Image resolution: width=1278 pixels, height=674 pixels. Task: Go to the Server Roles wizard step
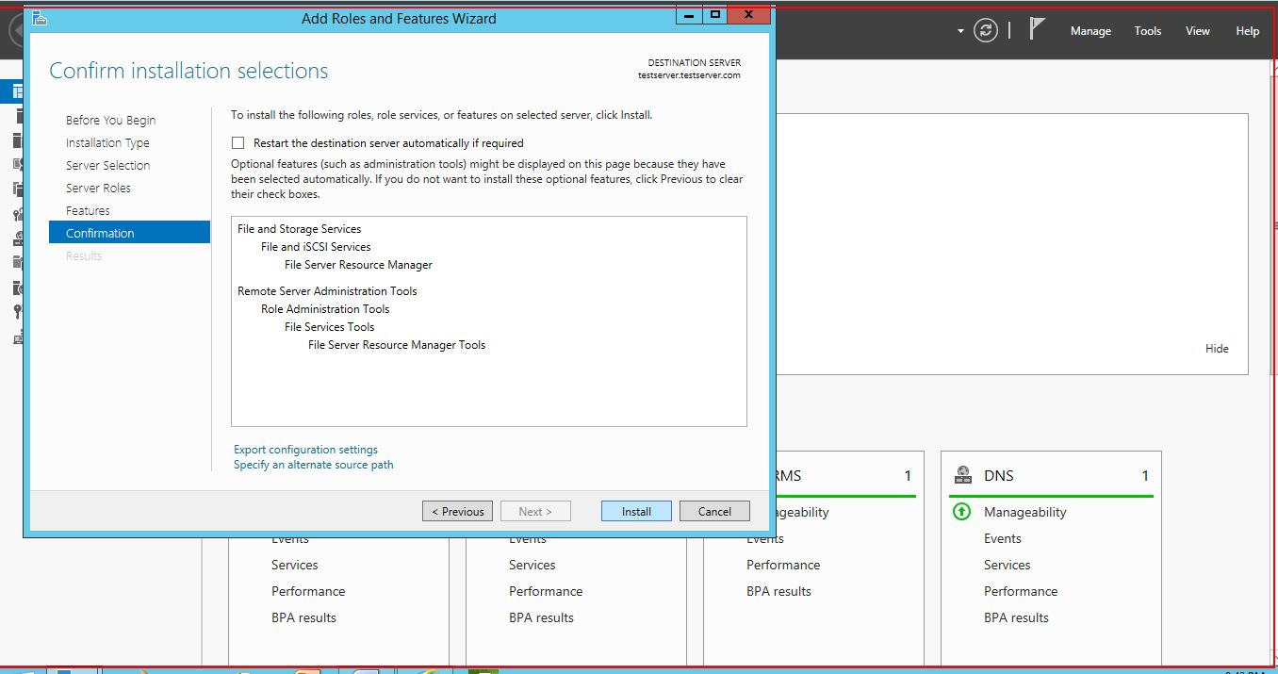point(98,188)
